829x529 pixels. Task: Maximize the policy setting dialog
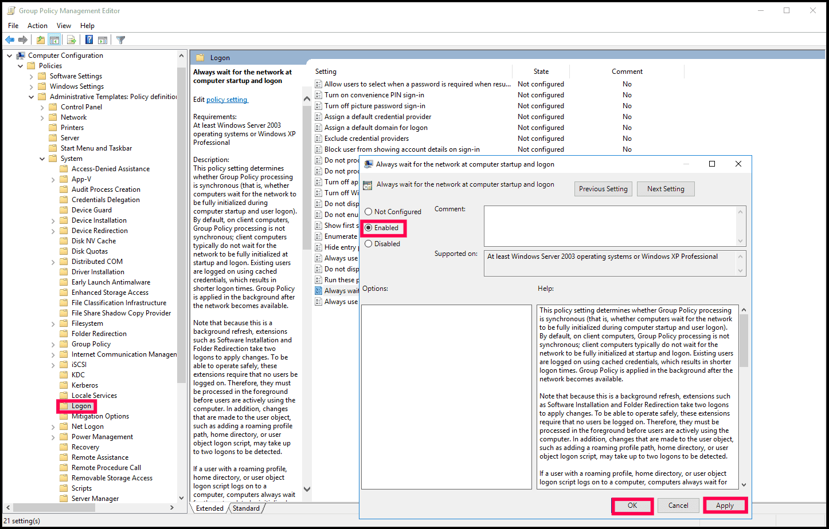(x=712, y=164)
